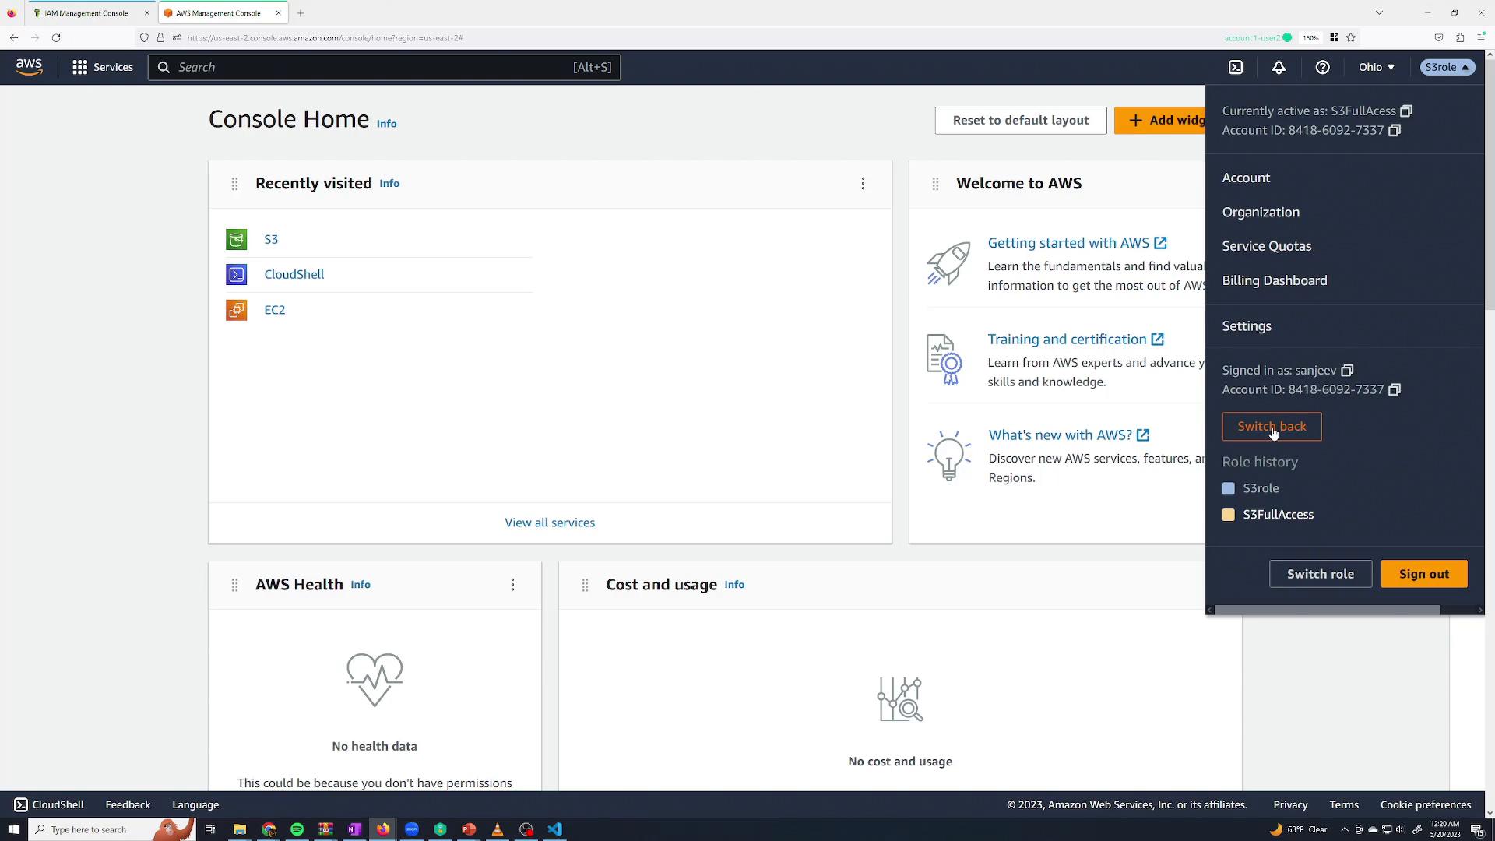1495x841 pixels.
Task: Open Billing Dashboard from the user menu
Action: point(1275,280)
